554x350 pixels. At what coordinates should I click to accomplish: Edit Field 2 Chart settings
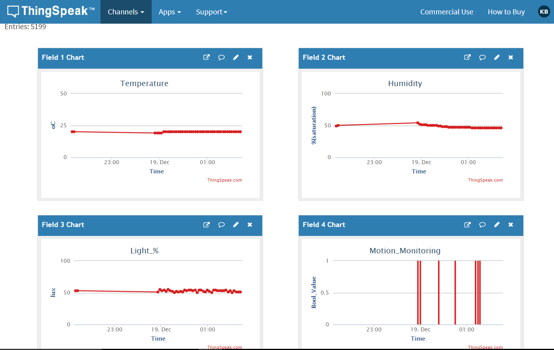click(x=497, y=57)
